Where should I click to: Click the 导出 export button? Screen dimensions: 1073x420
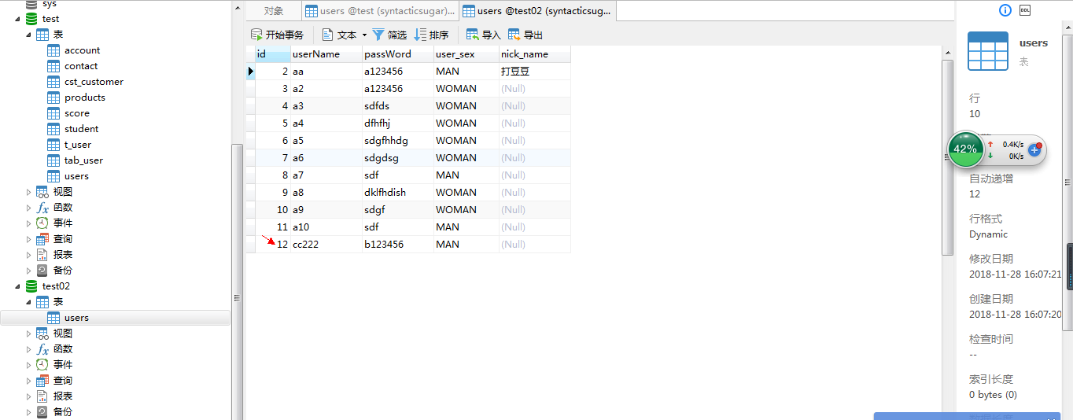525,35
